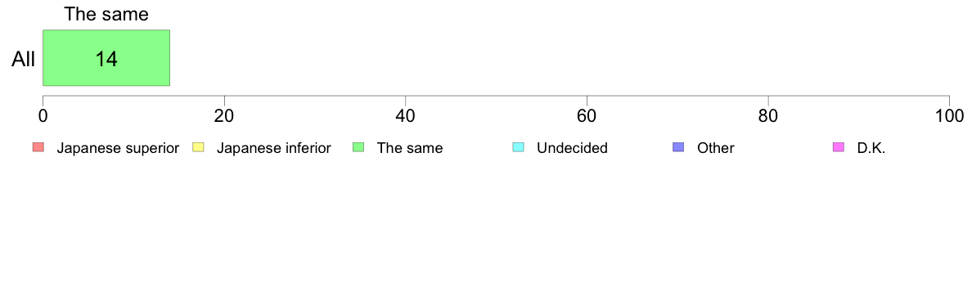Viewport: 972px width, 301px height.
Task: Select the Other legend label
Action: (x=715, y=148)
